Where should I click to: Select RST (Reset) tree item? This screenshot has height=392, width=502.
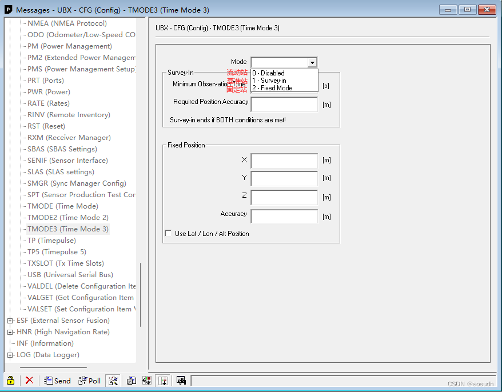pos(46,126)
